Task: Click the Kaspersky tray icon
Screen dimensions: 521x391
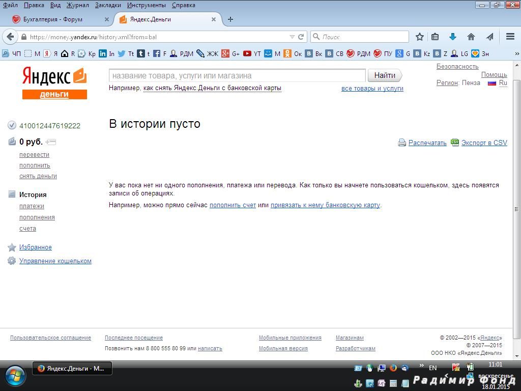Action: pyautogui.click(x=455, y=367)
